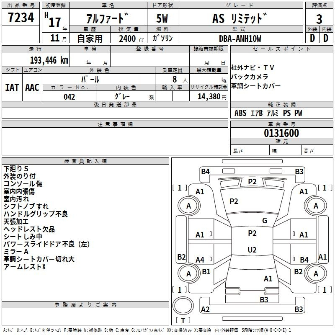Select the recycle deposit 14,380円
Screen dimensions: 335x335
(x=212, y=97)
